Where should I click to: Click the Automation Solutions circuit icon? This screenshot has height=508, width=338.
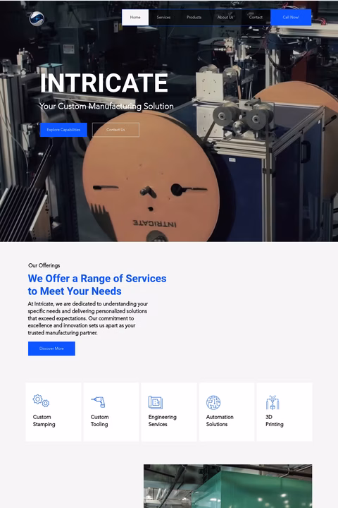coord(213,402)
